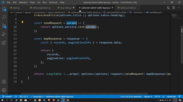The width and height of the screenshot is (183, 102).
Task: Click line number 13 in the gutter
Action: (x=15, y=39)
